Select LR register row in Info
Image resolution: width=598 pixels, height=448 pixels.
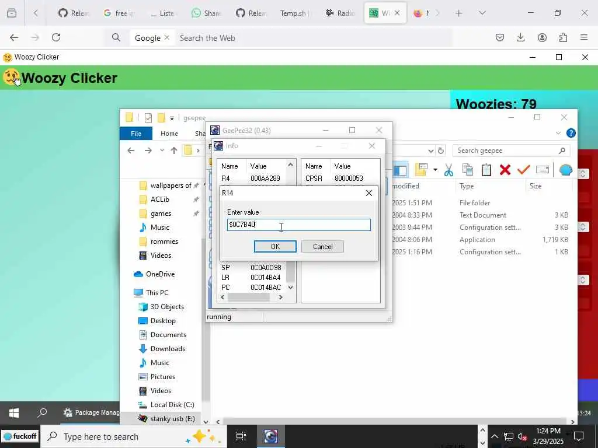(x=252, y=277)
